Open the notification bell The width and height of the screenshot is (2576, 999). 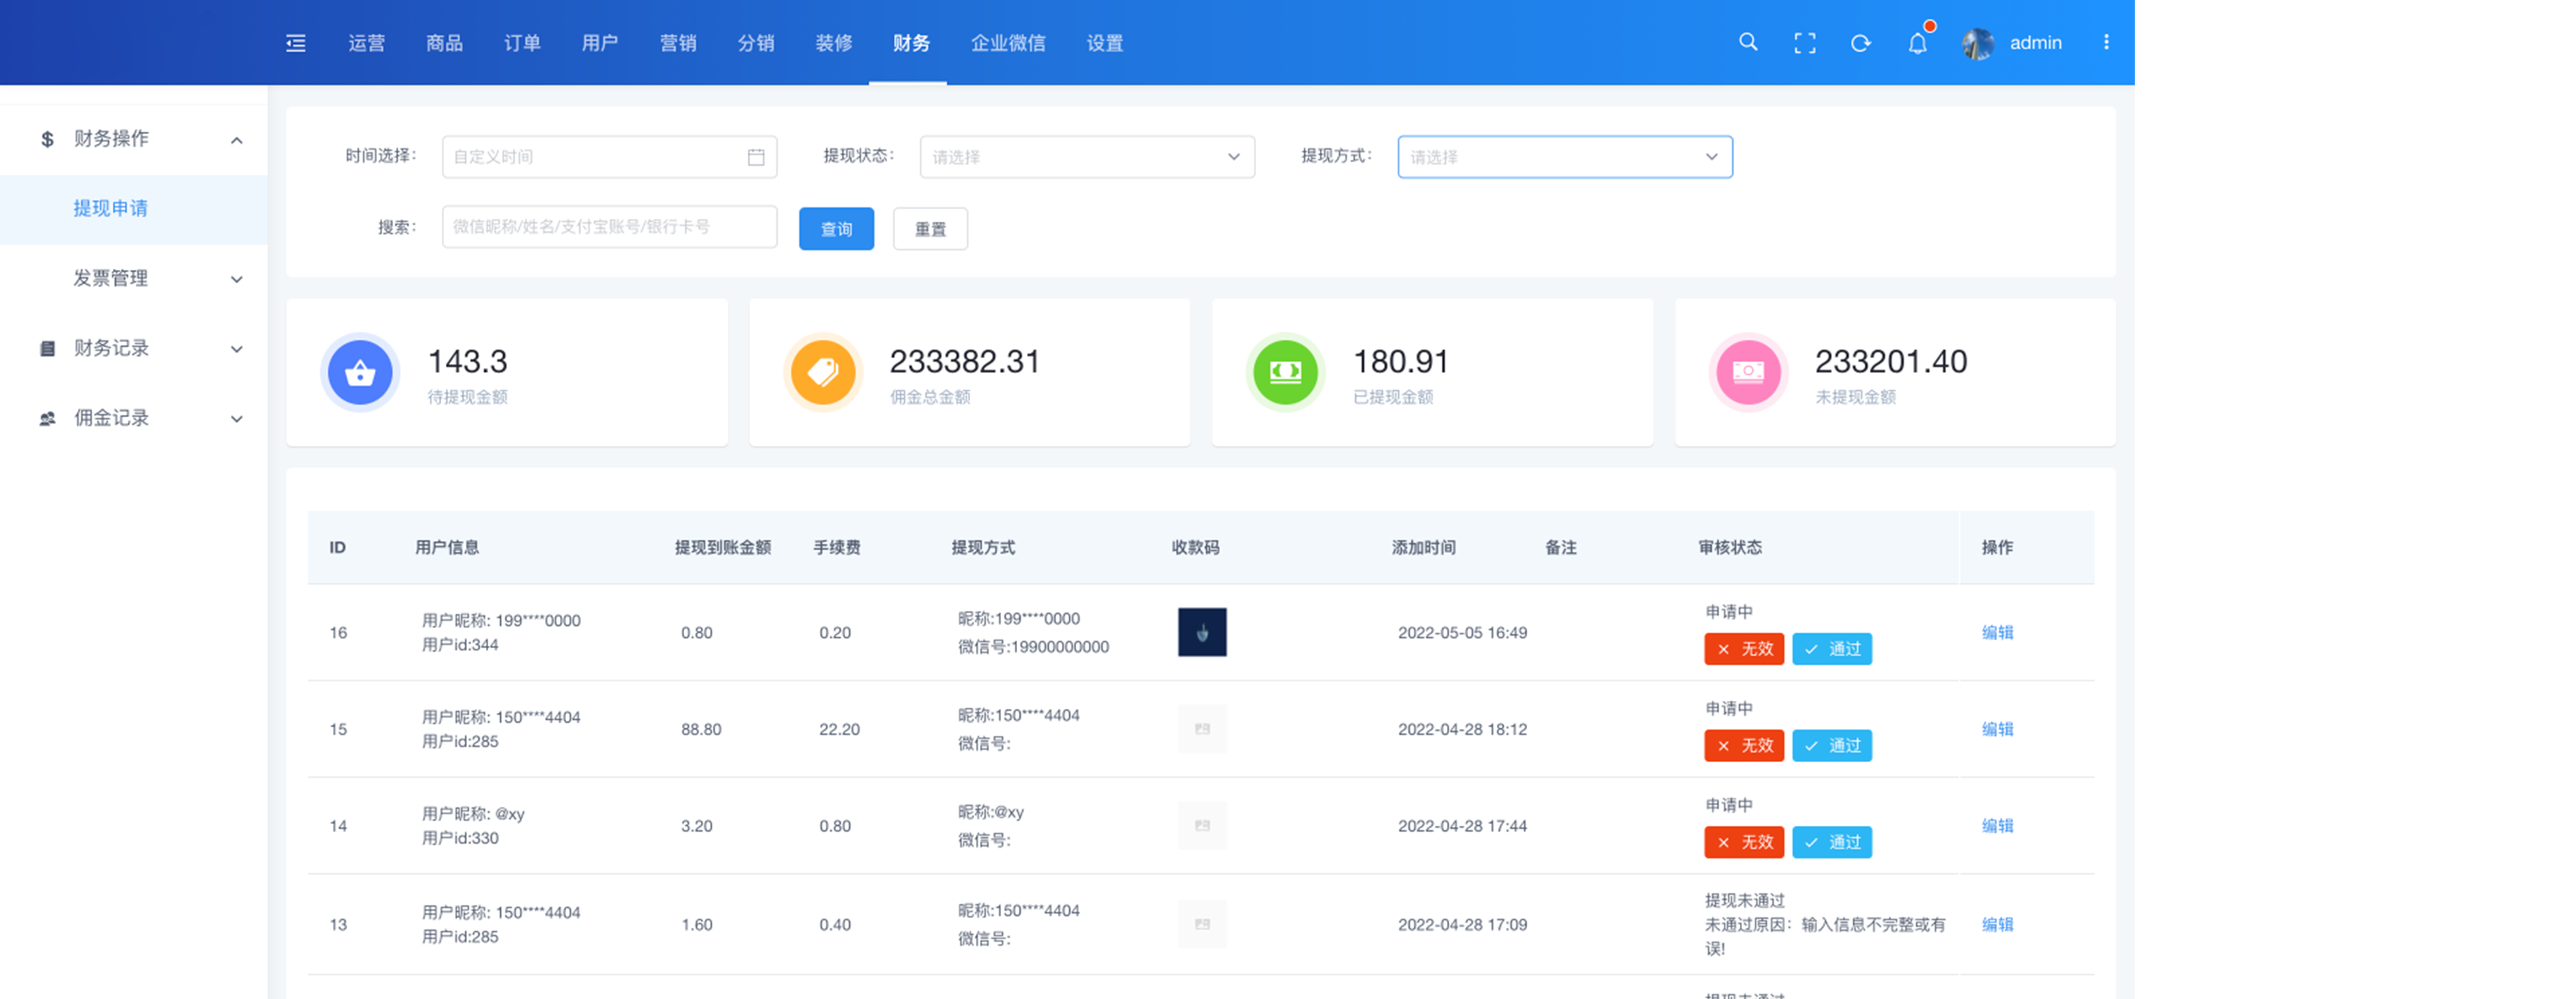pyautogui.click(x=1917, y=43)
